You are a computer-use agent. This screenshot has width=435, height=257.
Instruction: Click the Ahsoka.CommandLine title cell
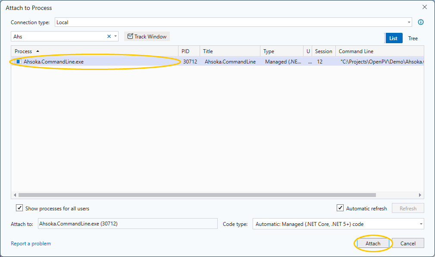click(230, 62)
